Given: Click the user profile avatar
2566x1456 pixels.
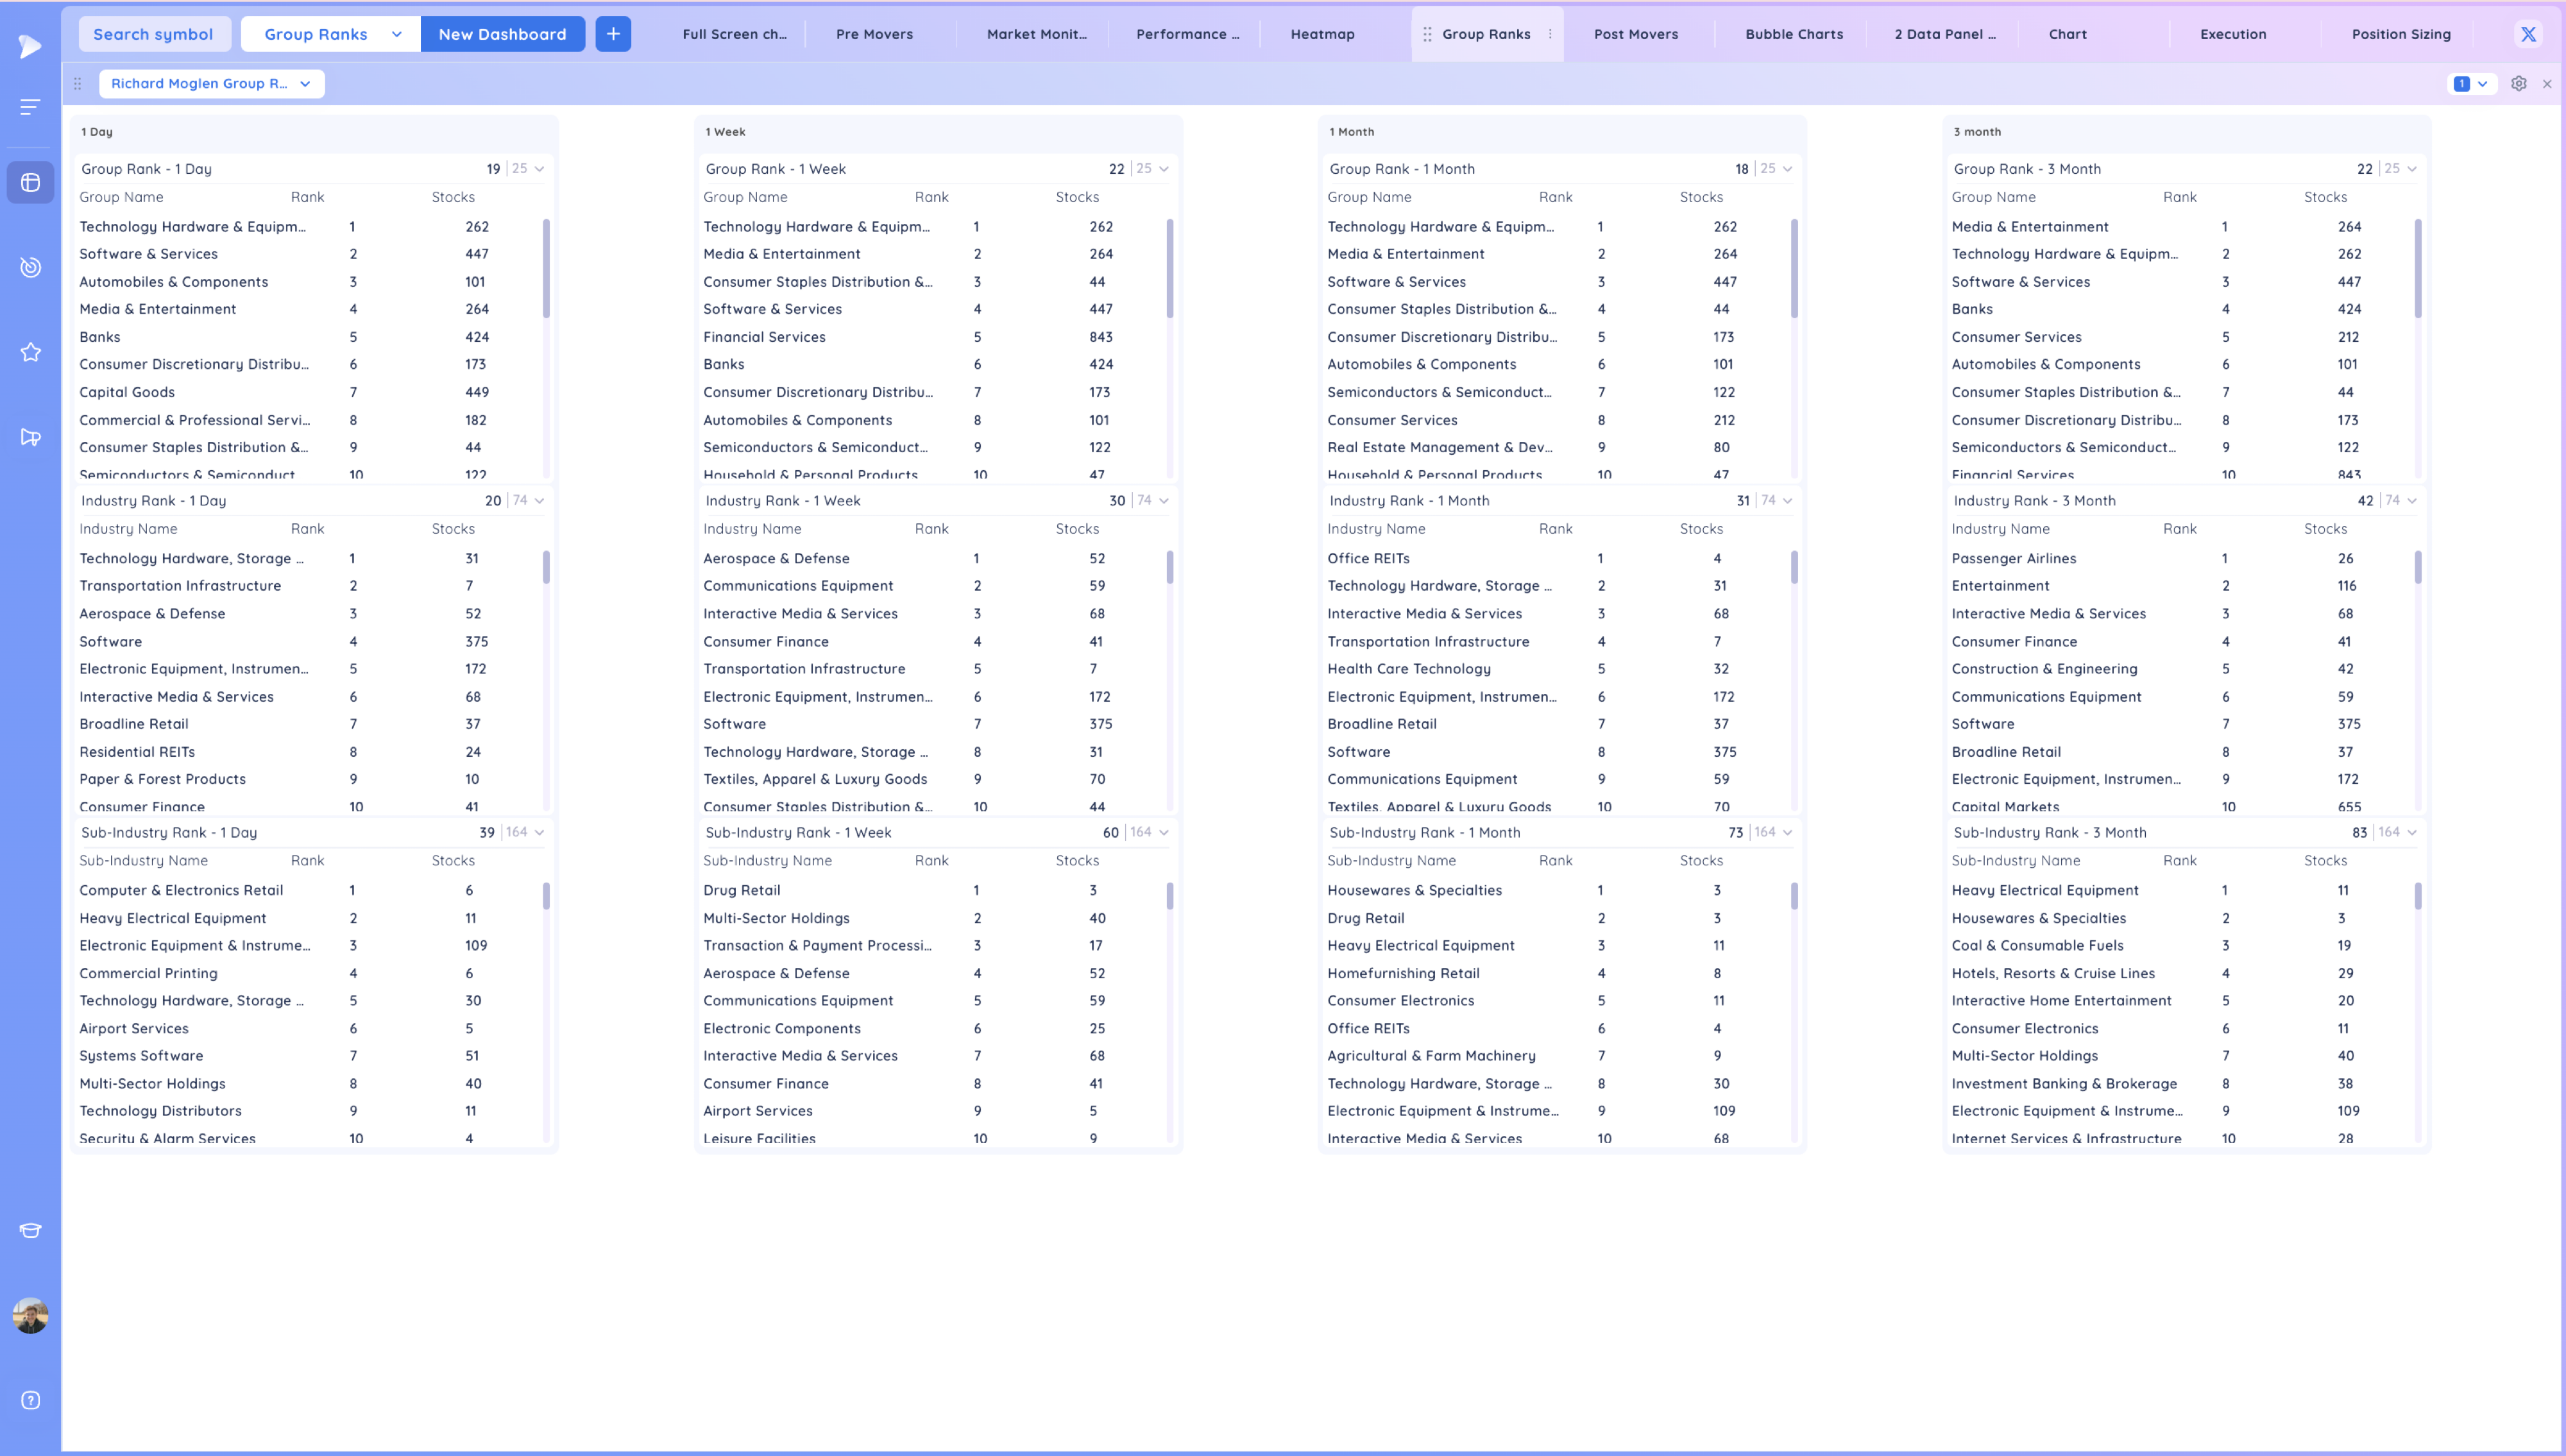Looking at the screenshot, I should (x=31, y=1315).
